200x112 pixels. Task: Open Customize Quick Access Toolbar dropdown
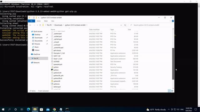pos(39,17)
